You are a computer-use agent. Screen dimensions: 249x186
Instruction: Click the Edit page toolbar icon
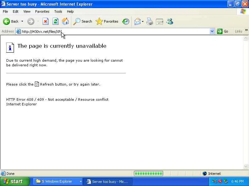(160, 22)
